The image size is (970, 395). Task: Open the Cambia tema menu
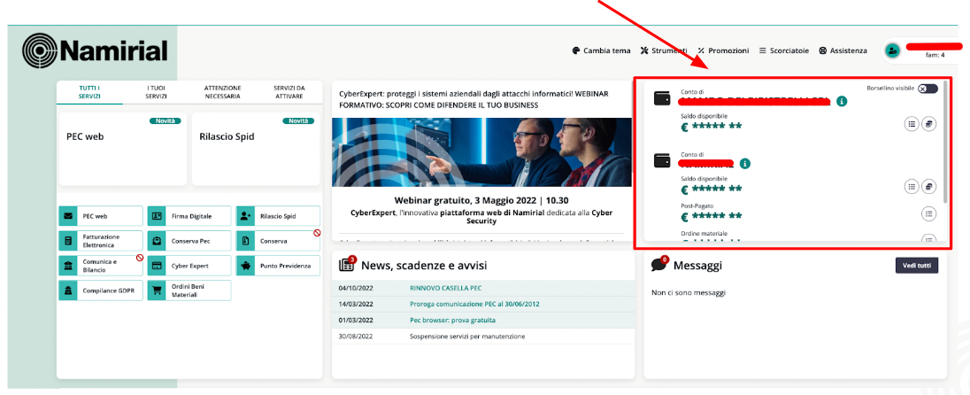click(x=601, y=50)
